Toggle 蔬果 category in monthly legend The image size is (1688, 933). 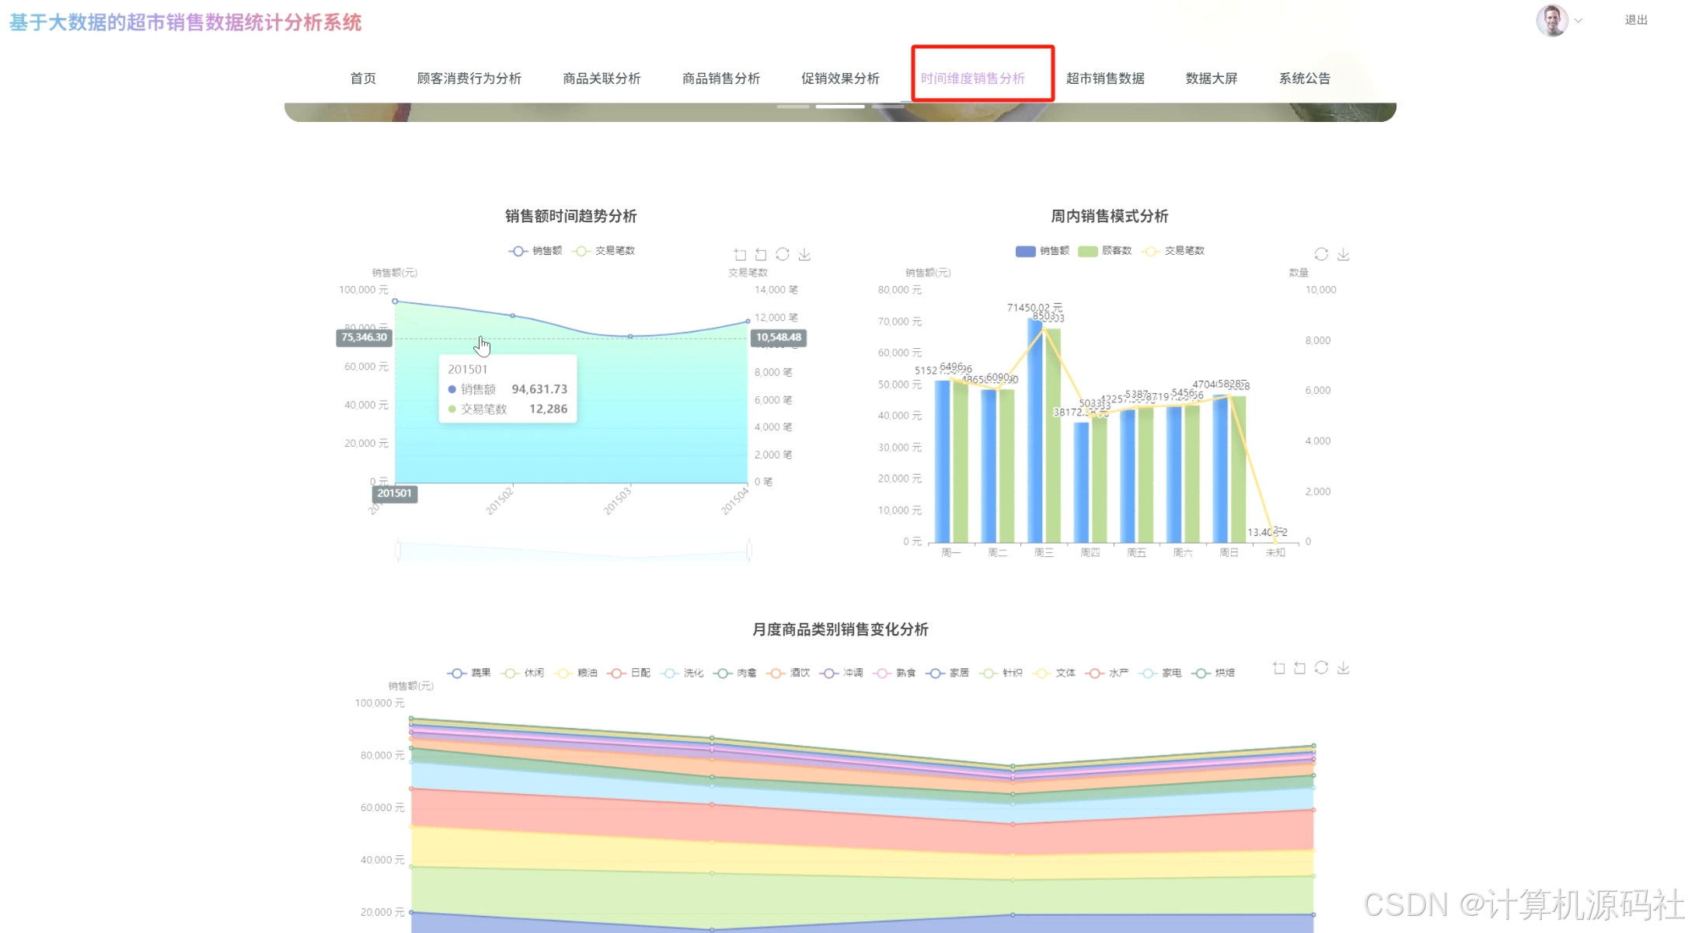tap(469, 673)
